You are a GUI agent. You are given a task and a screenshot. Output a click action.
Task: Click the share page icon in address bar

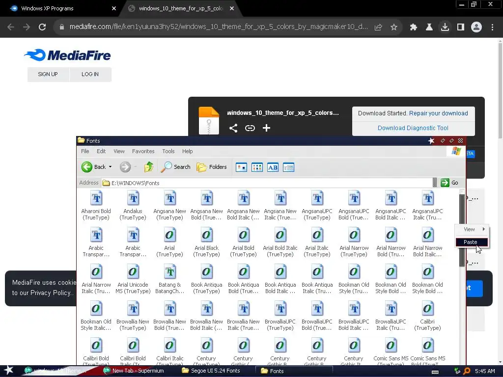click(x=378, y=27)
